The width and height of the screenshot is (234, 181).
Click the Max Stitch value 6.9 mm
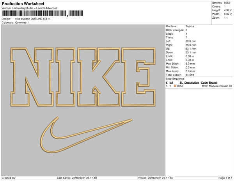190,64
